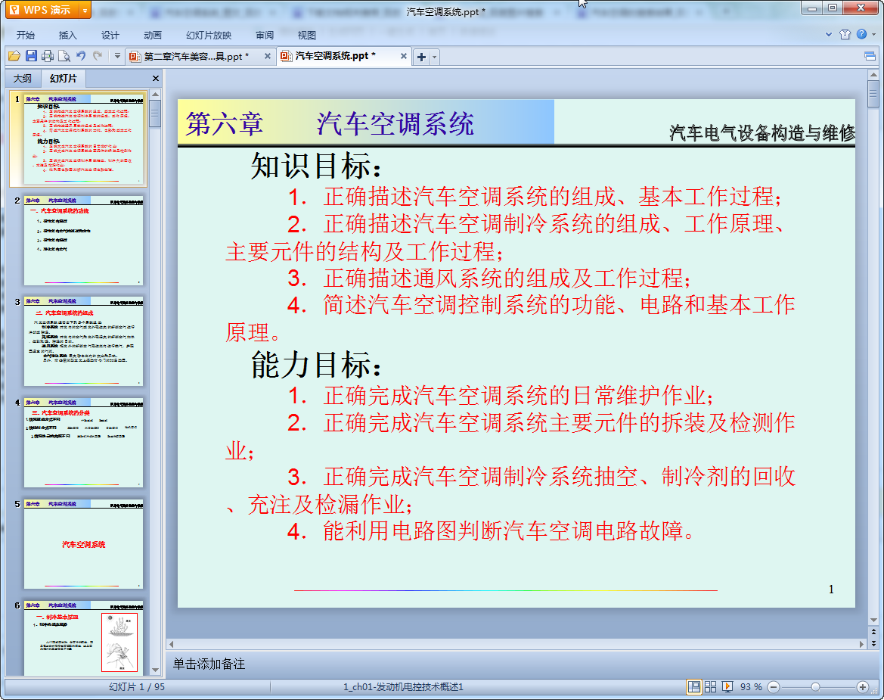Expand the Help icon dropdown arrow
Image resolution: width=884 pixels, height=700 pixels.
coord(874,34)
